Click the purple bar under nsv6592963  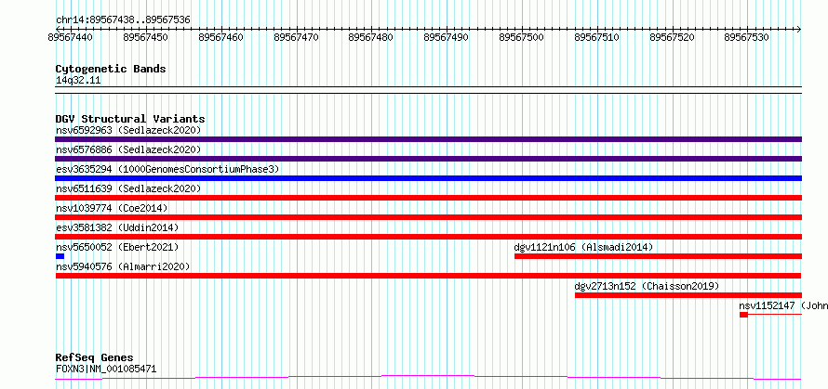click(x=428, y=139)
